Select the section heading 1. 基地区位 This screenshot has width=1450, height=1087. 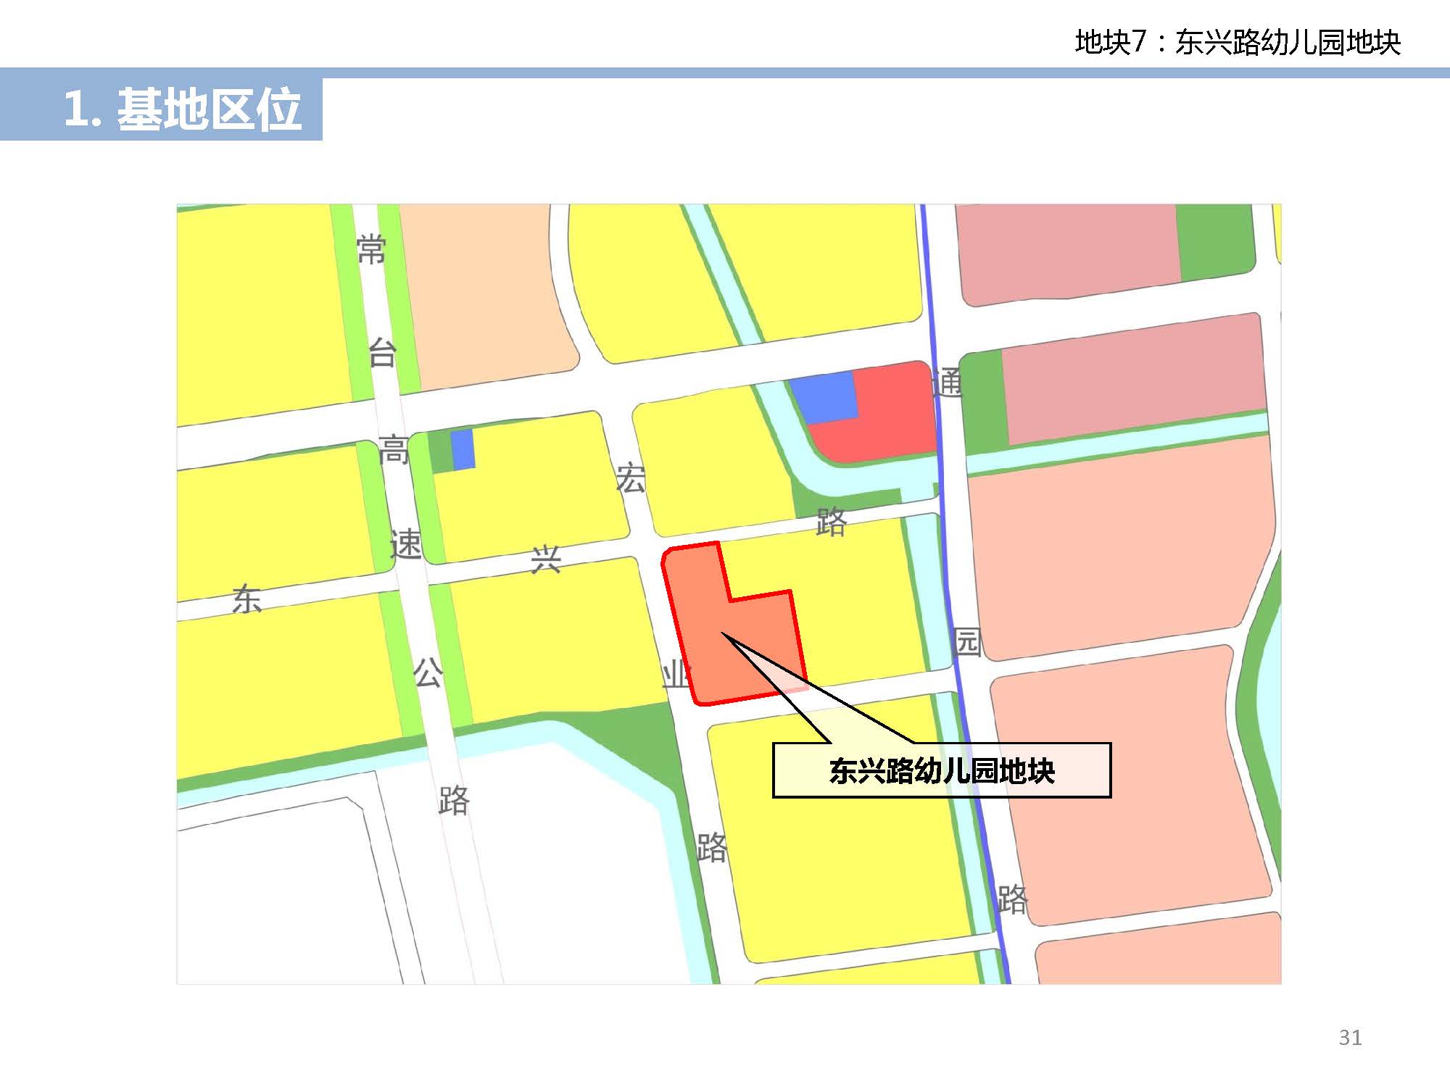[182, 109]
